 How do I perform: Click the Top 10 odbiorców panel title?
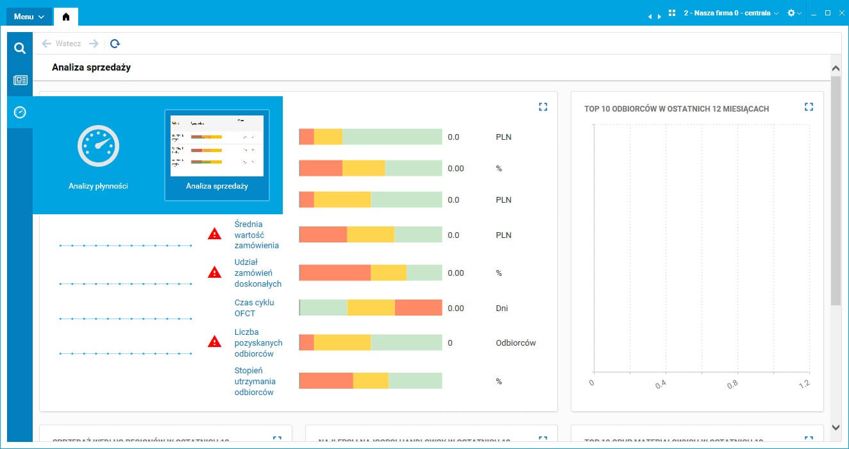tap(677, 109)
